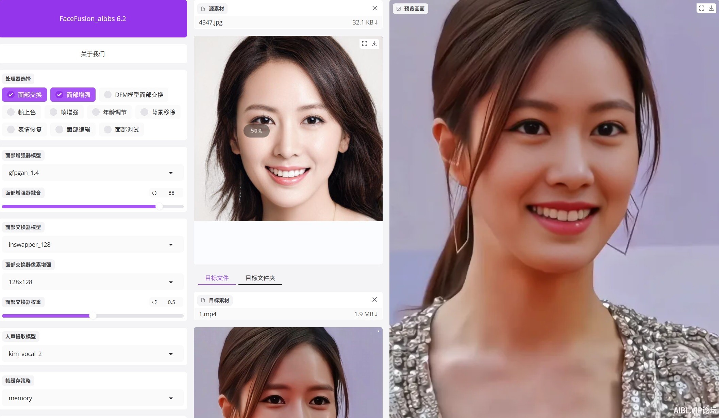Enable the 面部调试 processor
The height and width of the screenshot is (418, 719).
121,129
